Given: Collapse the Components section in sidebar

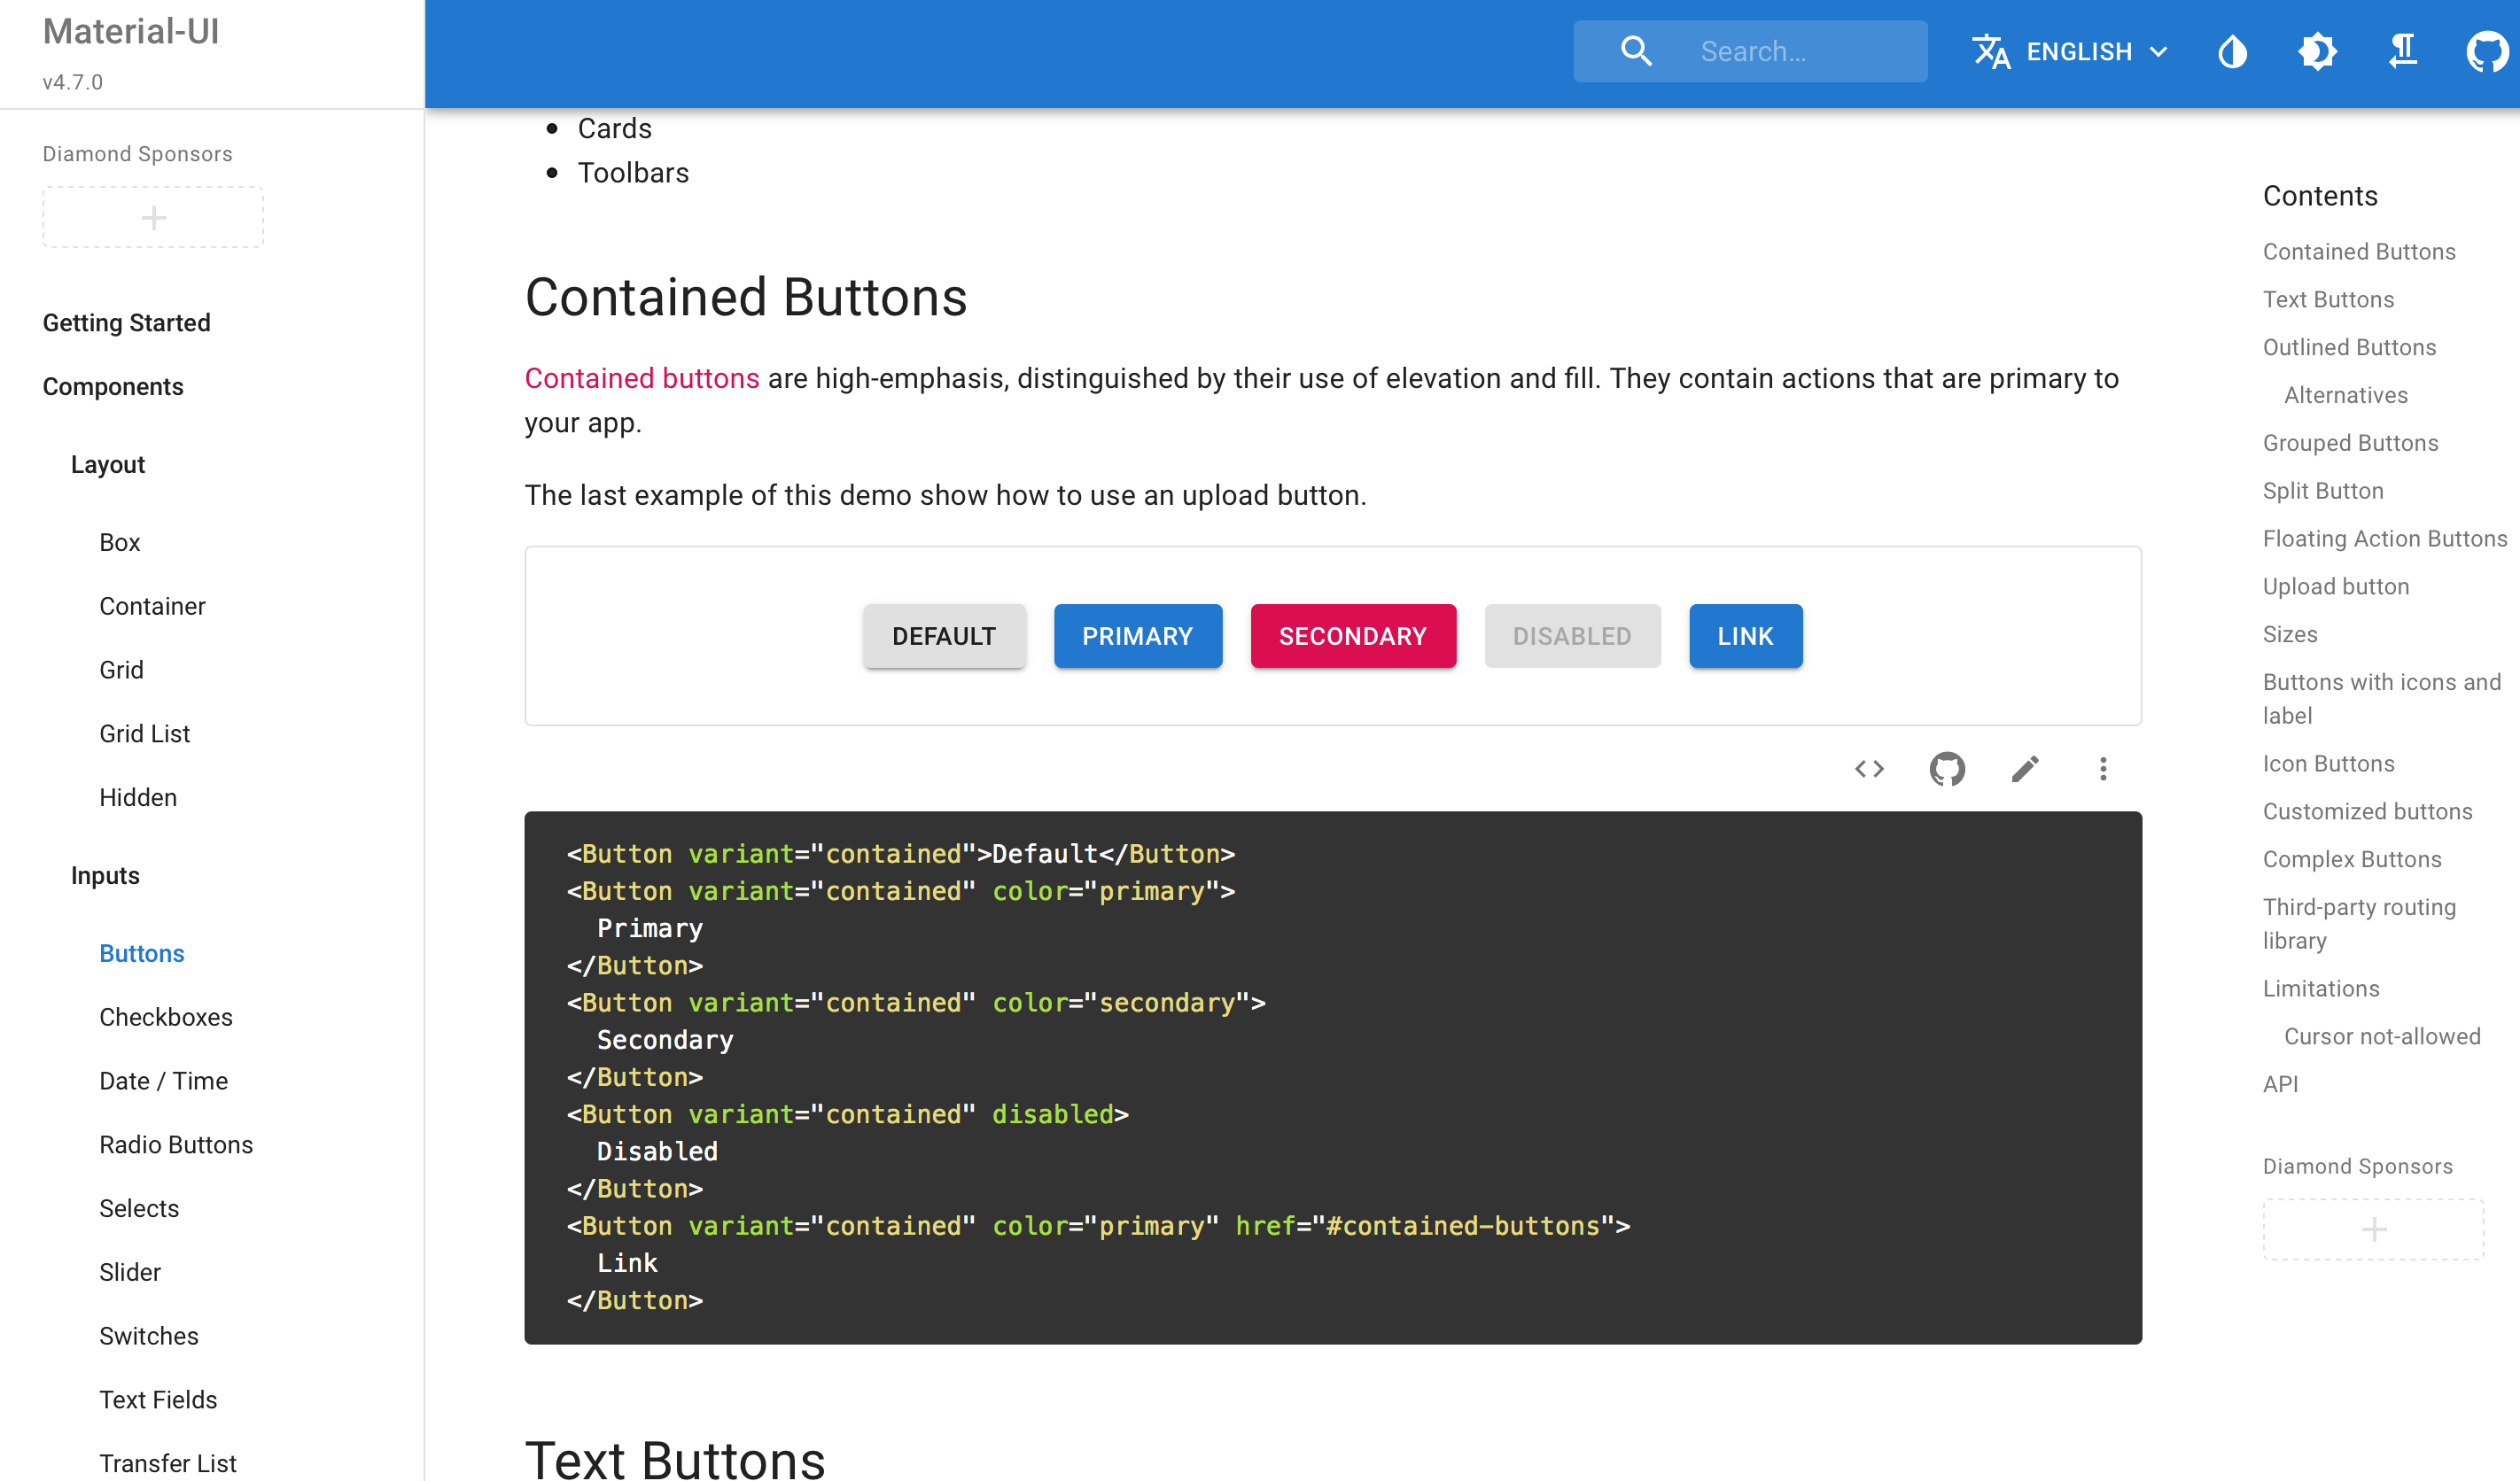Looking at the screenshot, I should tap(113, 387).
